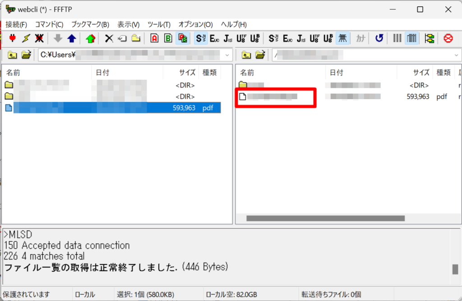Open the ヘルプ(H) menu

(234, 24)
